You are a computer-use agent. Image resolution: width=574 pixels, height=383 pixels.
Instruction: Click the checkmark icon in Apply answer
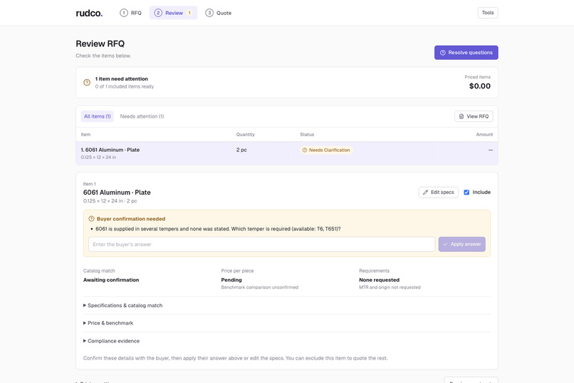[446, 244]
